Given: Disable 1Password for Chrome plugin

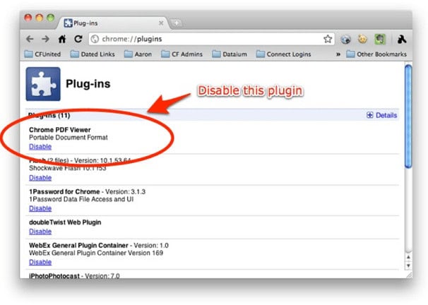Looking at the screenshot, I should tap(40, 209).
